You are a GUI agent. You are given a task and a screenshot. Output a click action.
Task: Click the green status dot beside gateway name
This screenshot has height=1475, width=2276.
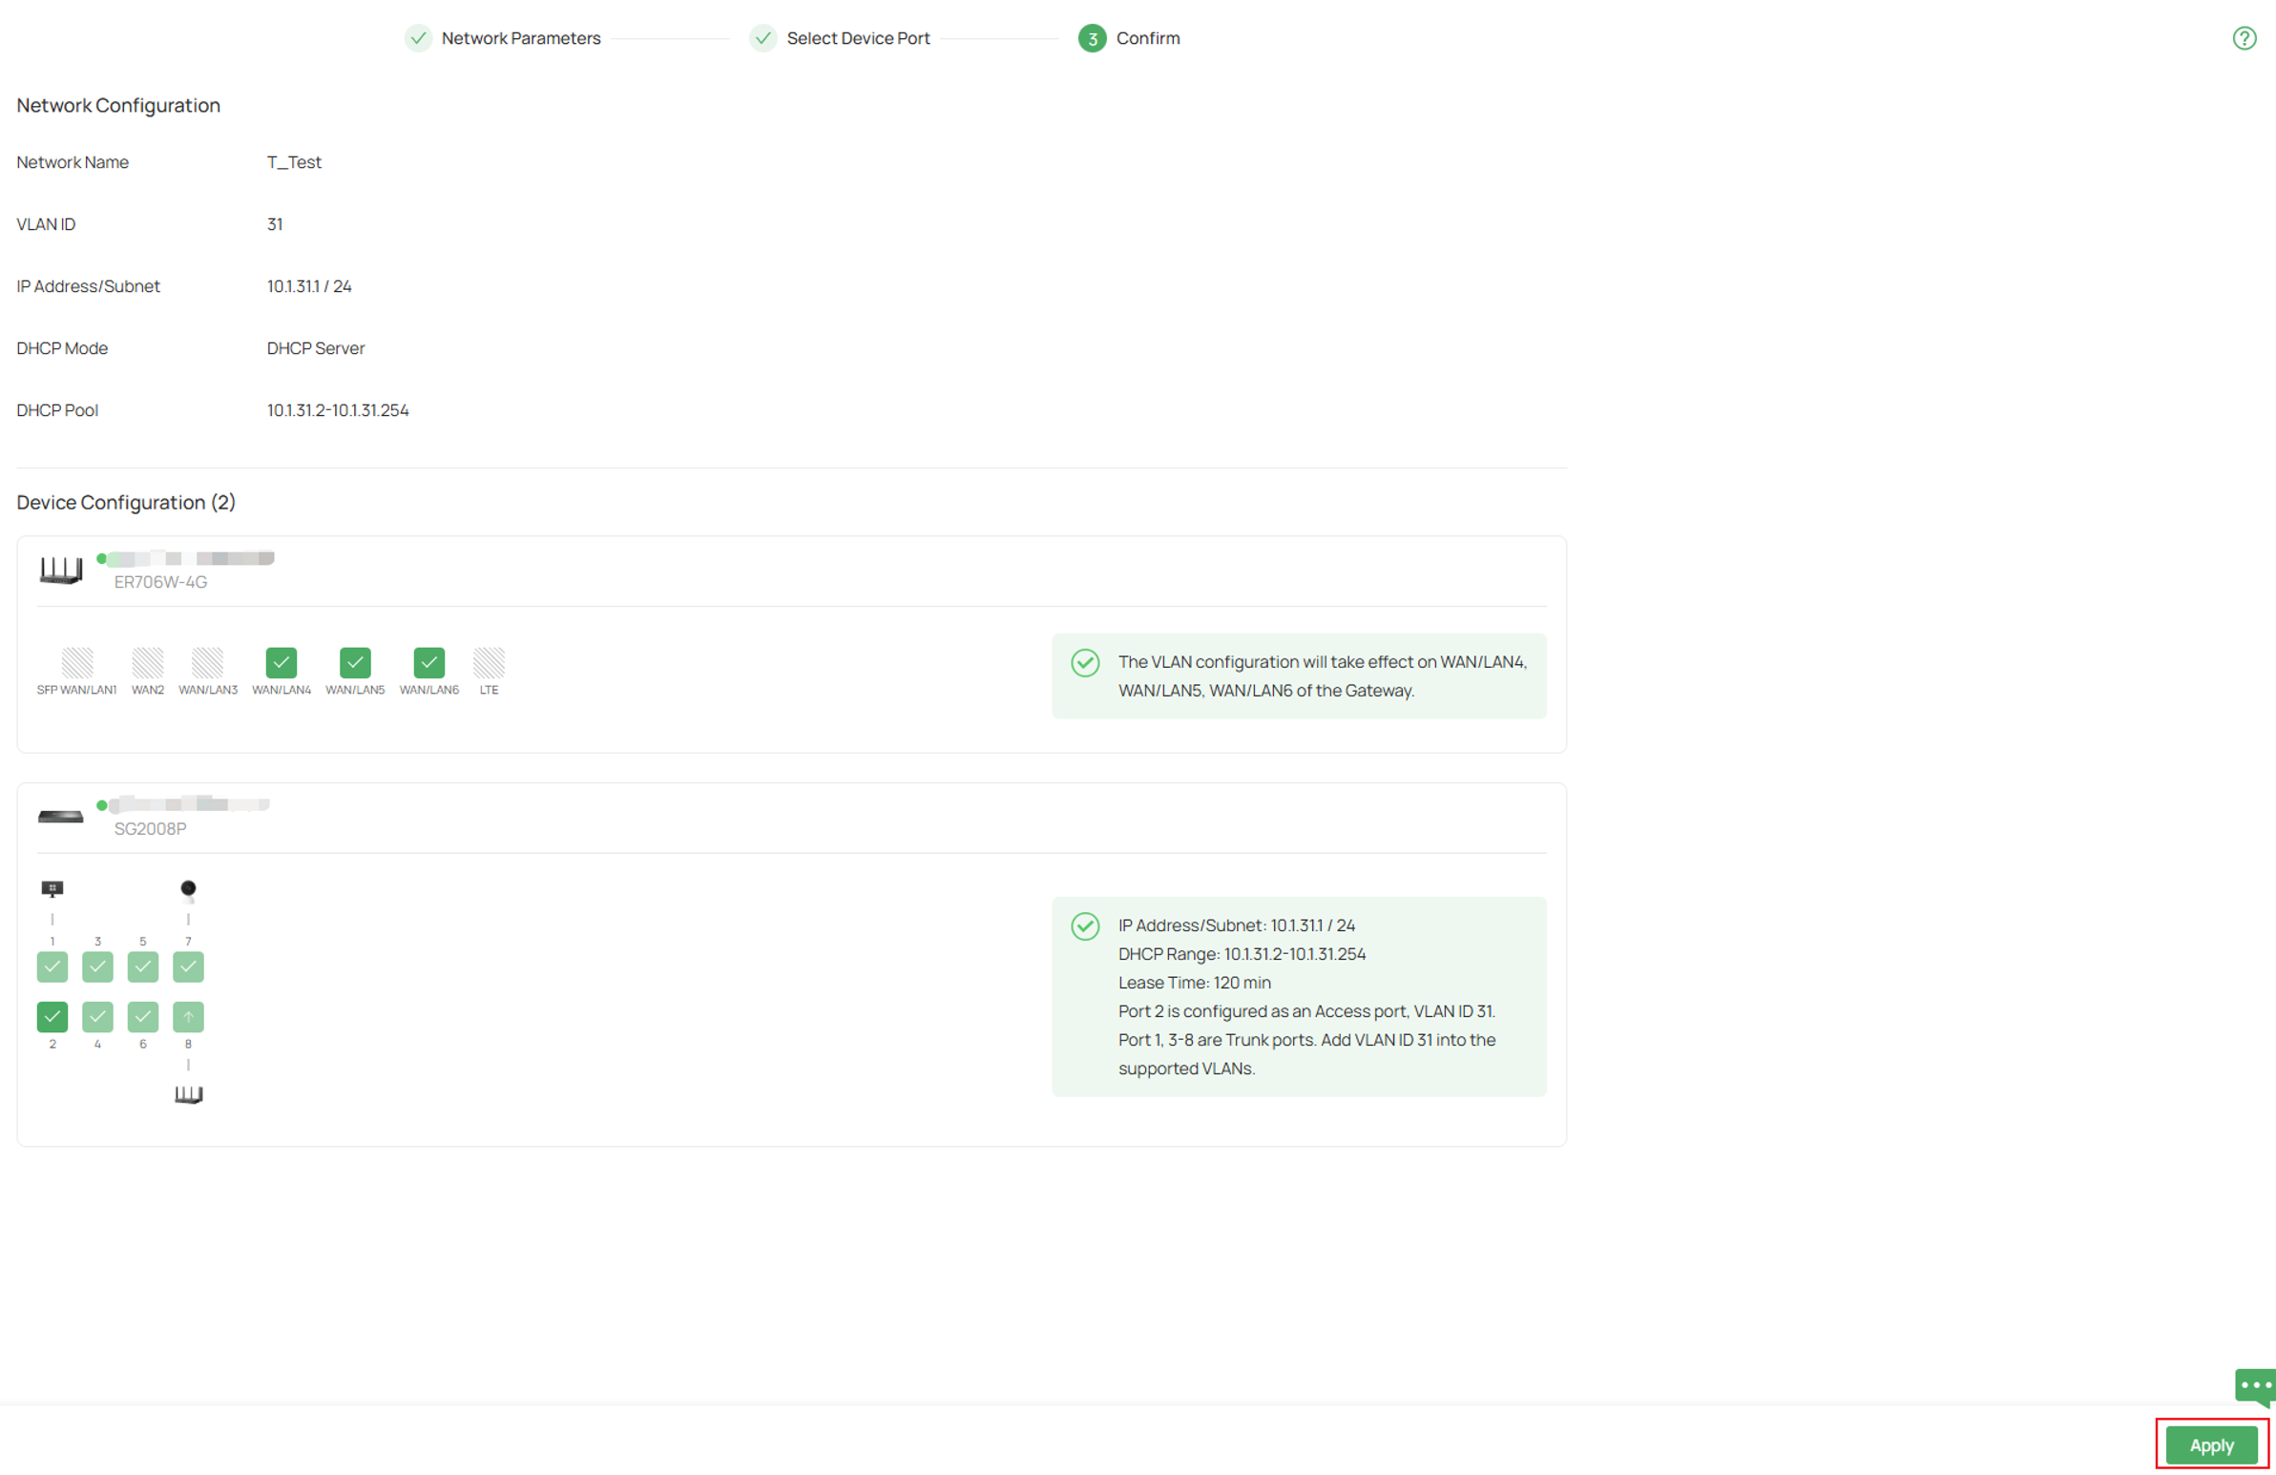point(101,559)
